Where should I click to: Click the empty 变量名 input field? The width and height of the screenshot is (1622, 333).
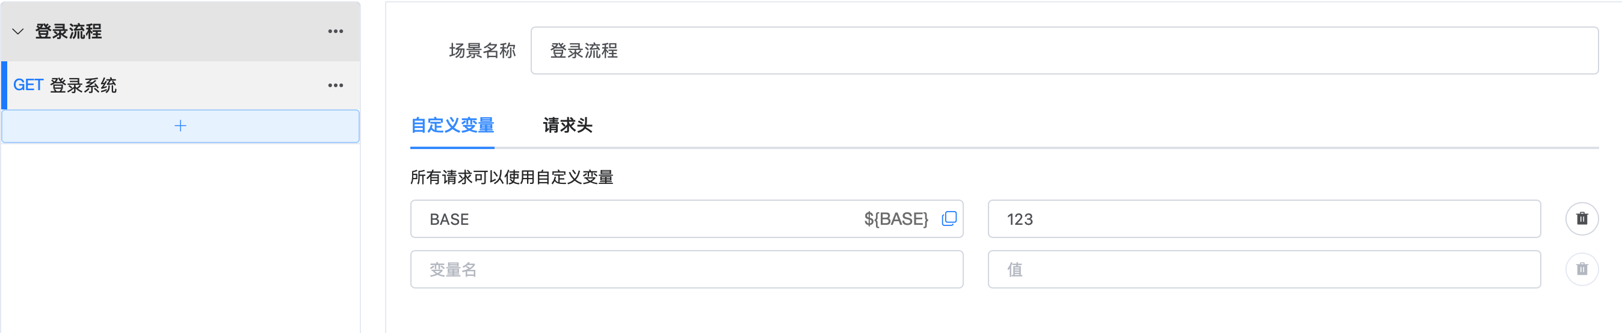click(x=686, y=269)
